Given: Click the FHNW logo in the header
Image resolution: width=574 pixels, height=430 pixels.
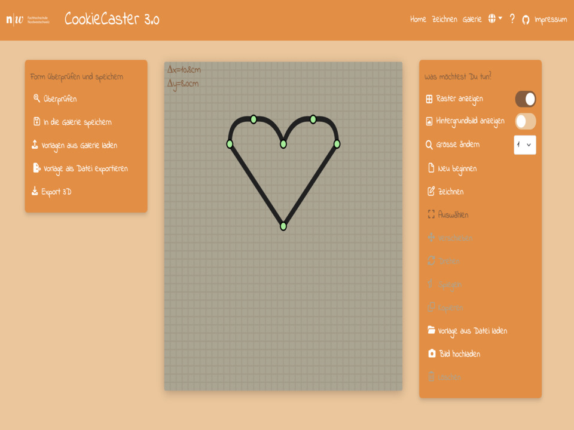Looking at the screenshot, I should (28, 19).
